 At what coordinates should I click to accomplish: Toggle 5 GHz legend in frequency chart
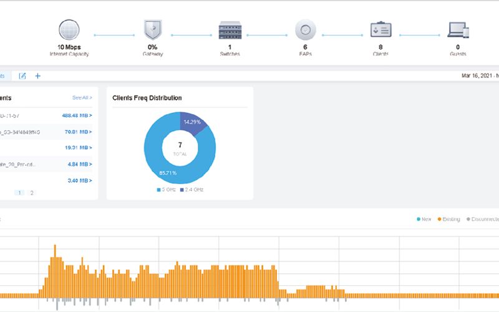167,190
